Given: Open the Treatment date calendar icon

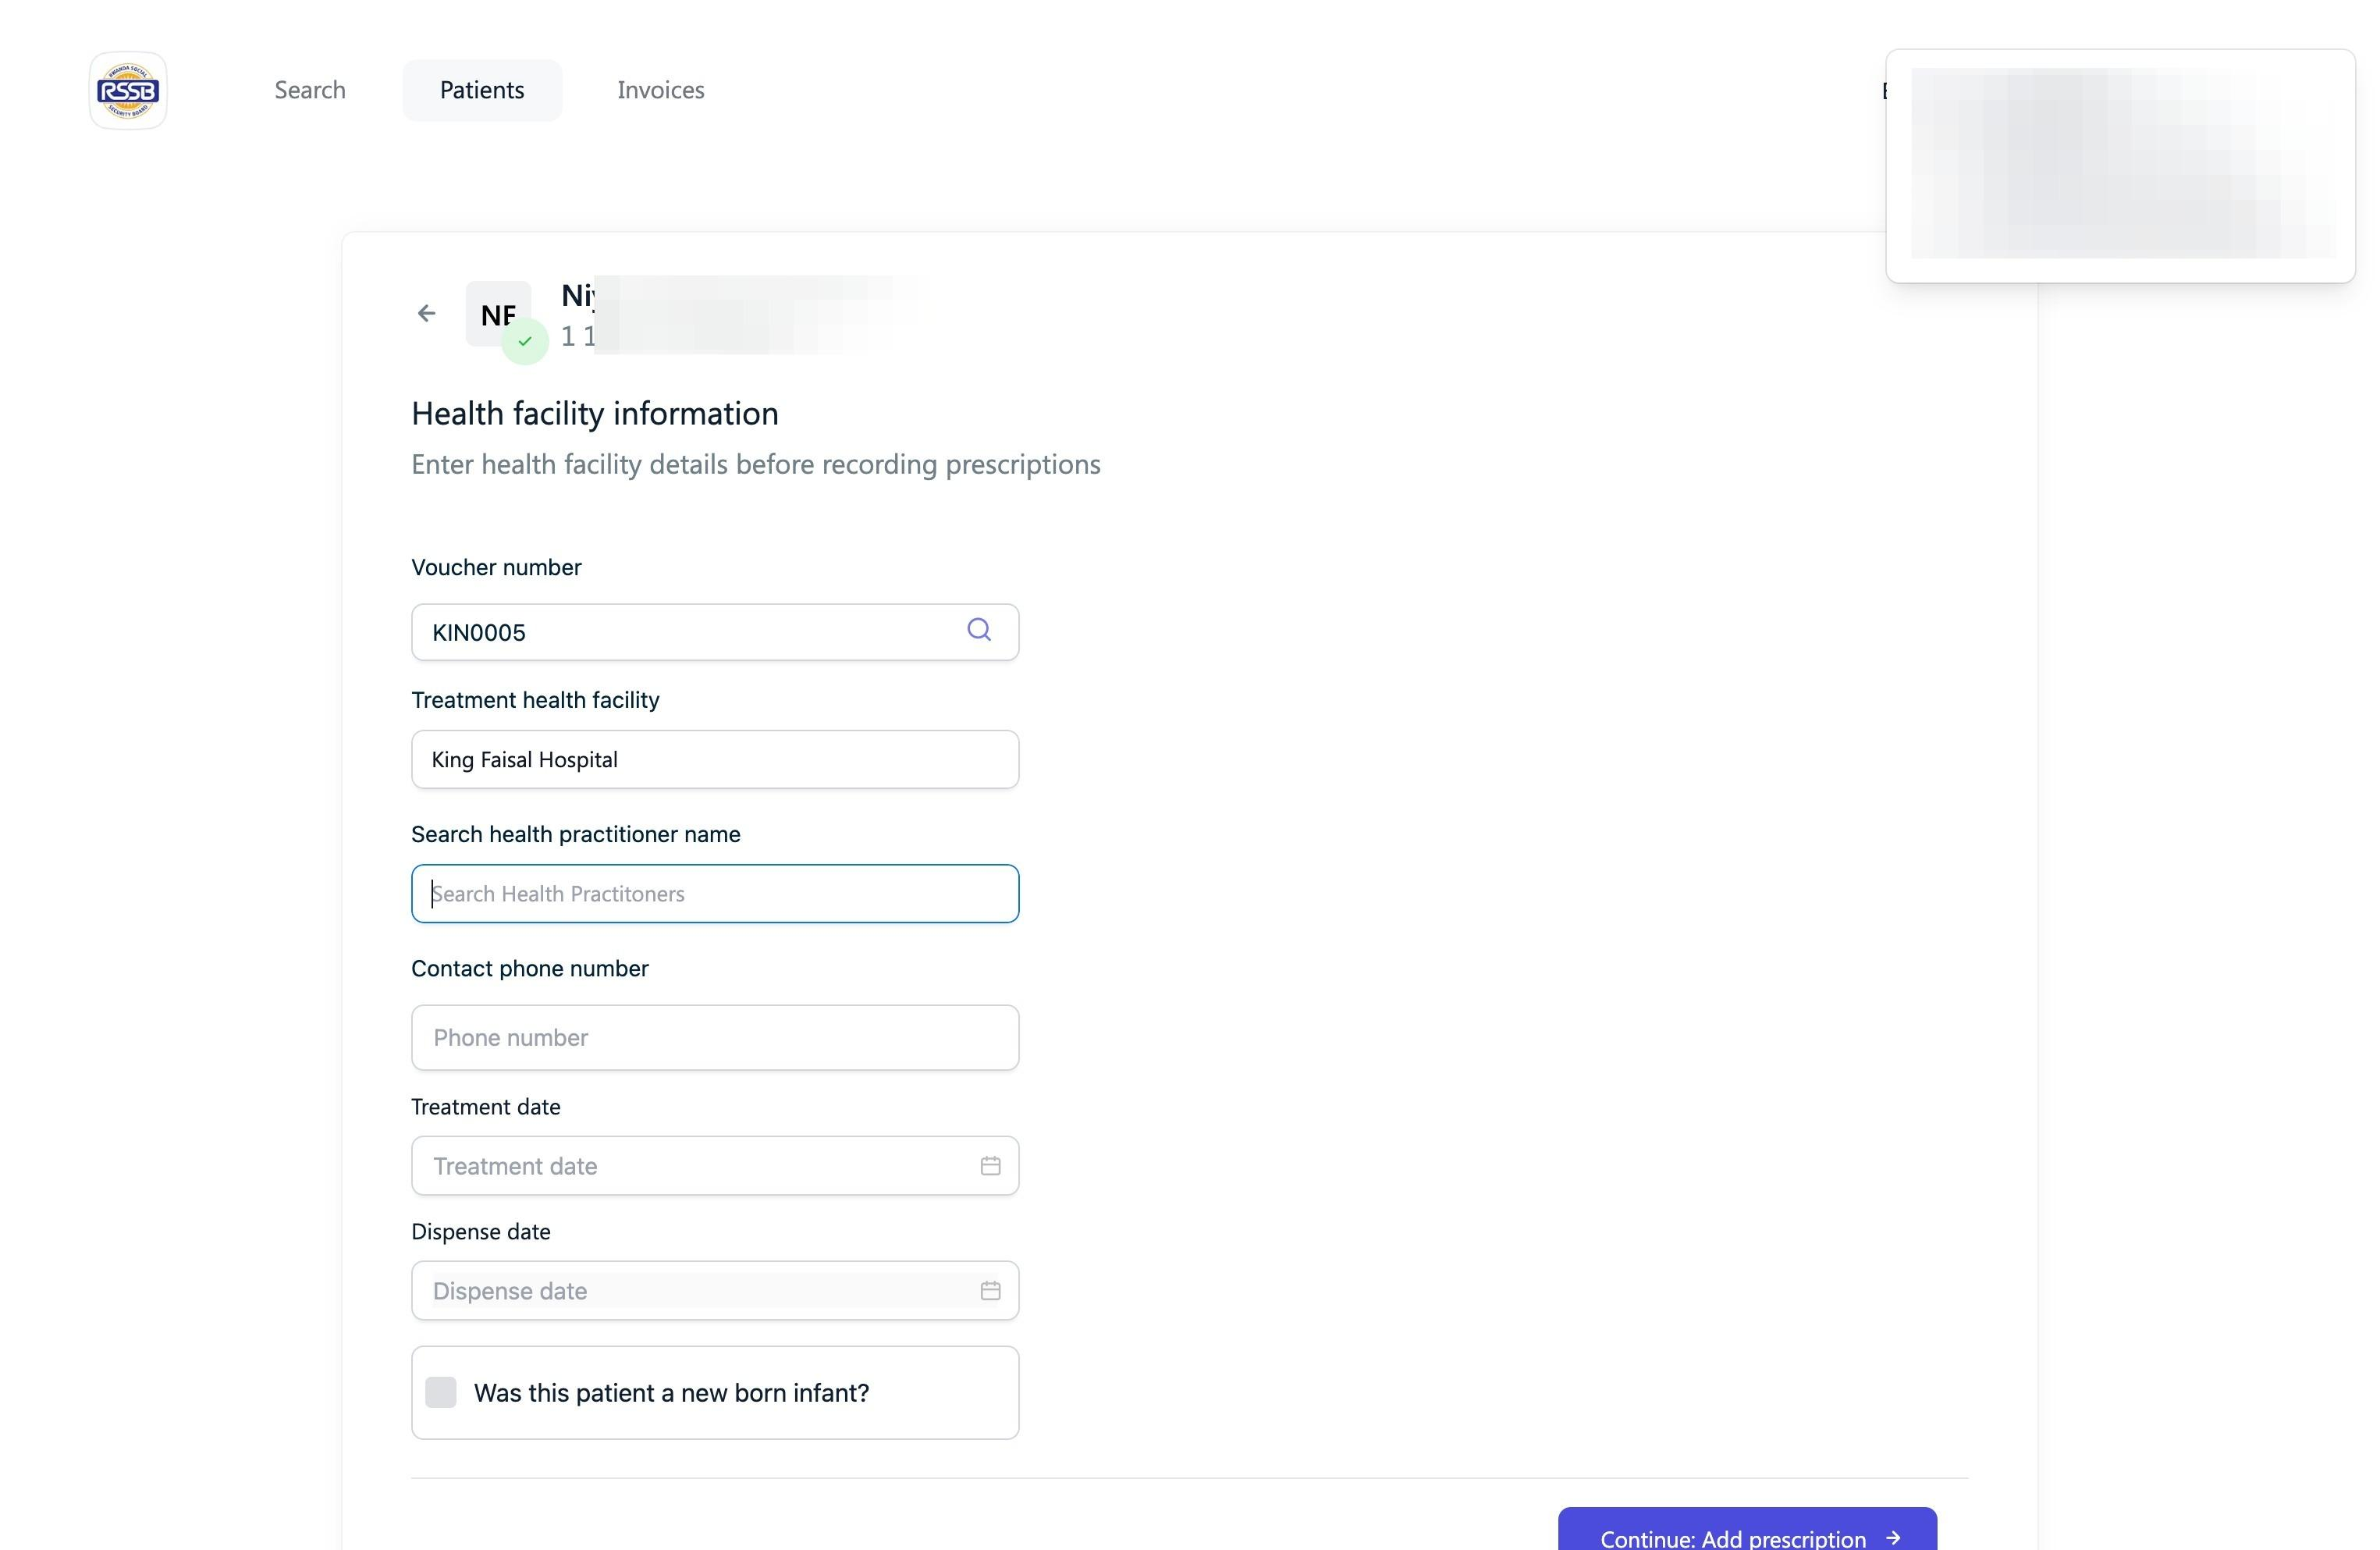Looking at the screenshot, I should pyautogui.click(x=990, y=1166).
